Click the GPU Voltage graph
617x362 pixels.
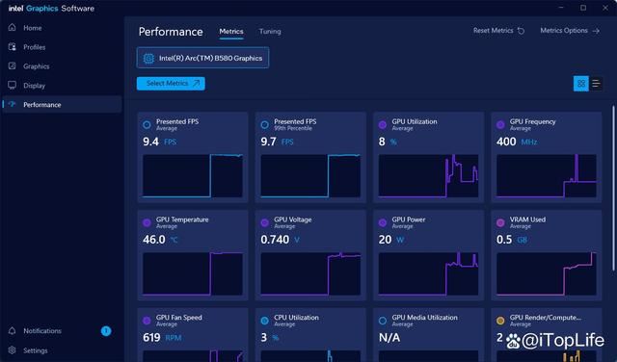click(x=310, y=273)
